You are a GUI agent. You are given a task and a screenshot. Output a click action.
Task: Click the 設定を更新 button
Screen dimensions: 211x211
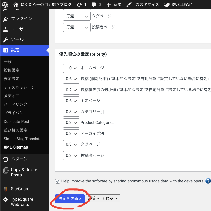coord(70,199)
